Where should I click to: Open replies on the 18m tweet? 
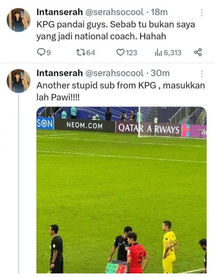pyautogui.click(x=44, y=52)
